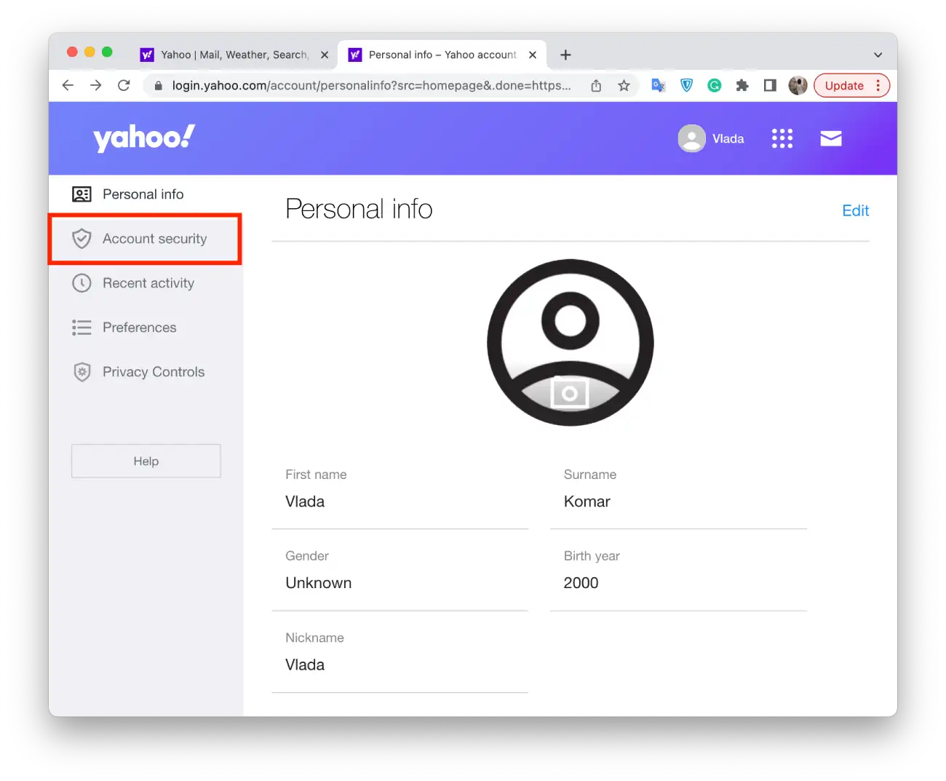Click the Nickname value Vlada
This screenshot has height=781, width=946.
pyautogui.click(x=305, y=665)
